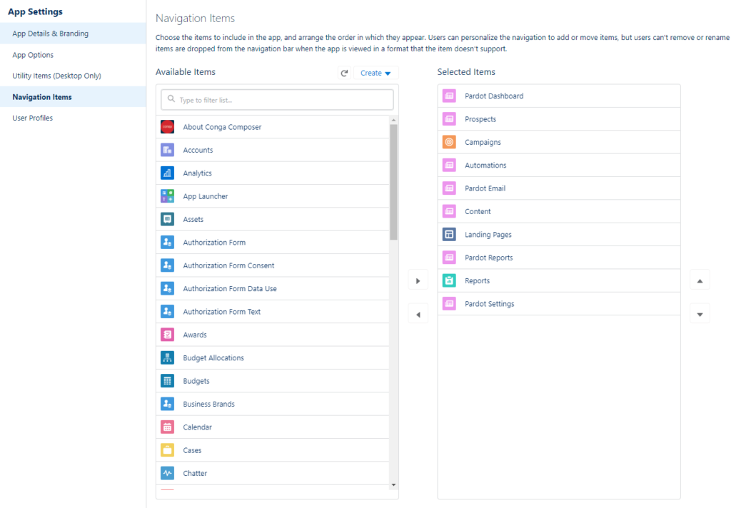Click the Type to filter list field

click(277, 100)
